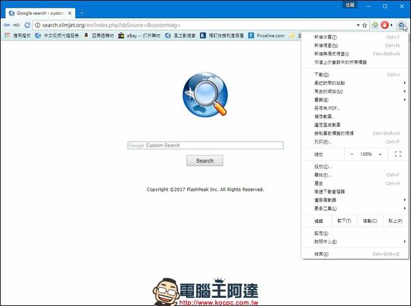The image size is (411, 306).
Task: Open the Amazon 亞馬遜購物 bookmark
Action: pyautogui.click(x=99, y=35)
